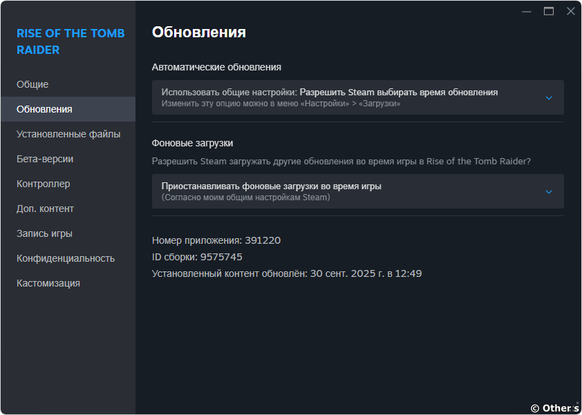Open the «Кастомизация» section

(x=48, y=283)
